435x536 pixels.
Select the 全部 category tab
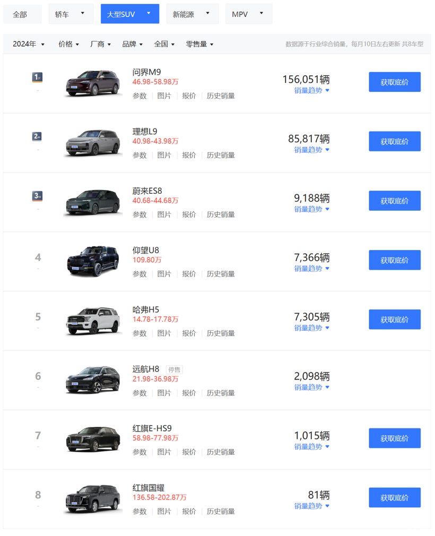pyautogui.click(x=20, y=14)
